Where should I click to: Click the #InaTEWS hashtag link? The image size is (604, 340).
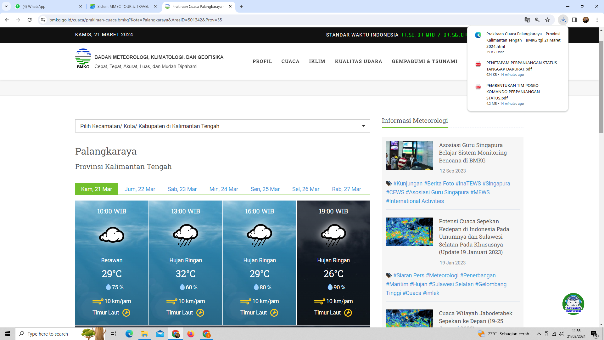(x=468, y=184)
